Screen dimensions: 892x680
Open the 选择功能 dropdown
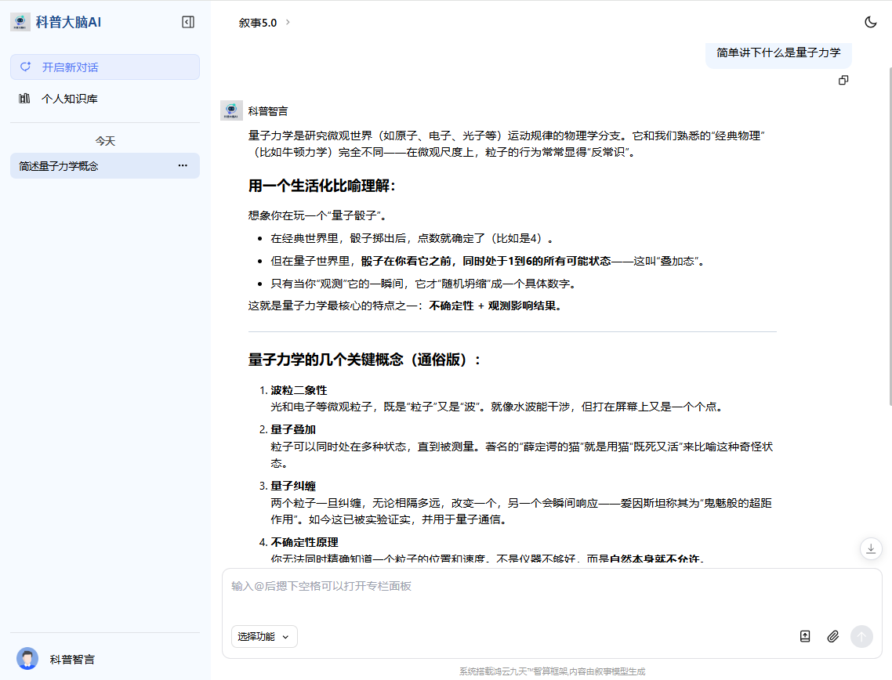point(264,636)
